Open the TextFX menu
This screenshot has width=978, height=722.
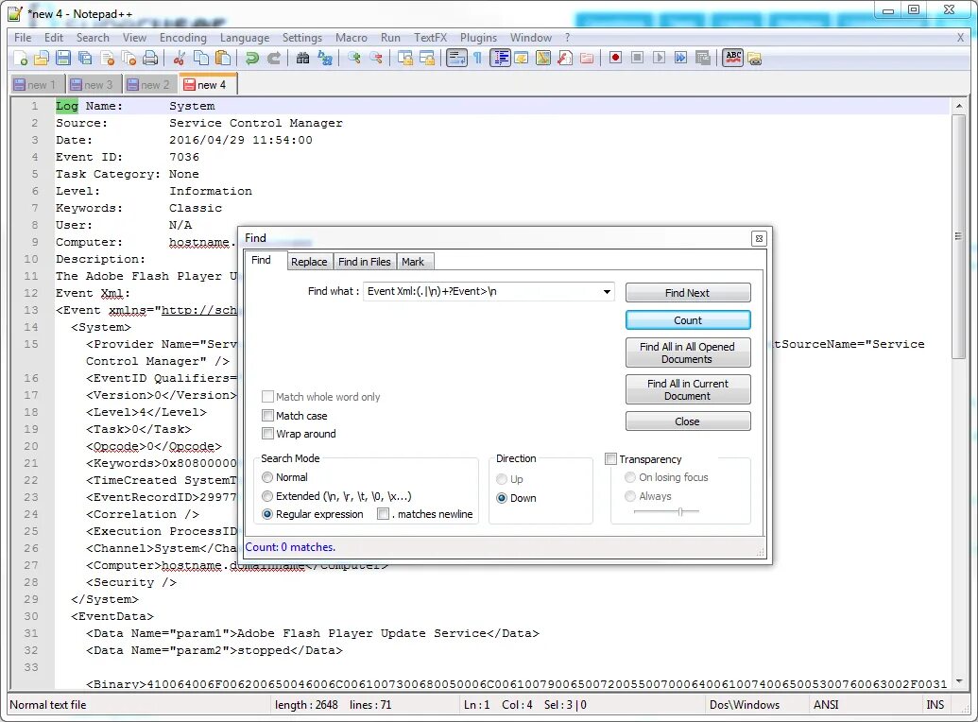[x=430, y=38]
